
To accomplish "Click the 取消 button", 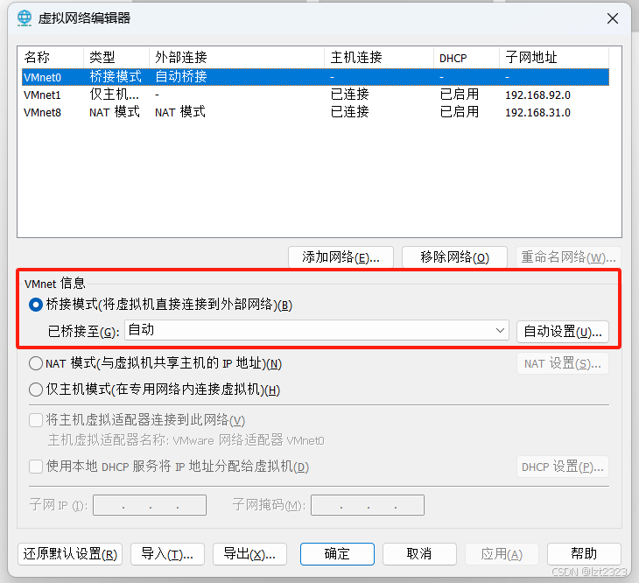I will coord(419,554).
